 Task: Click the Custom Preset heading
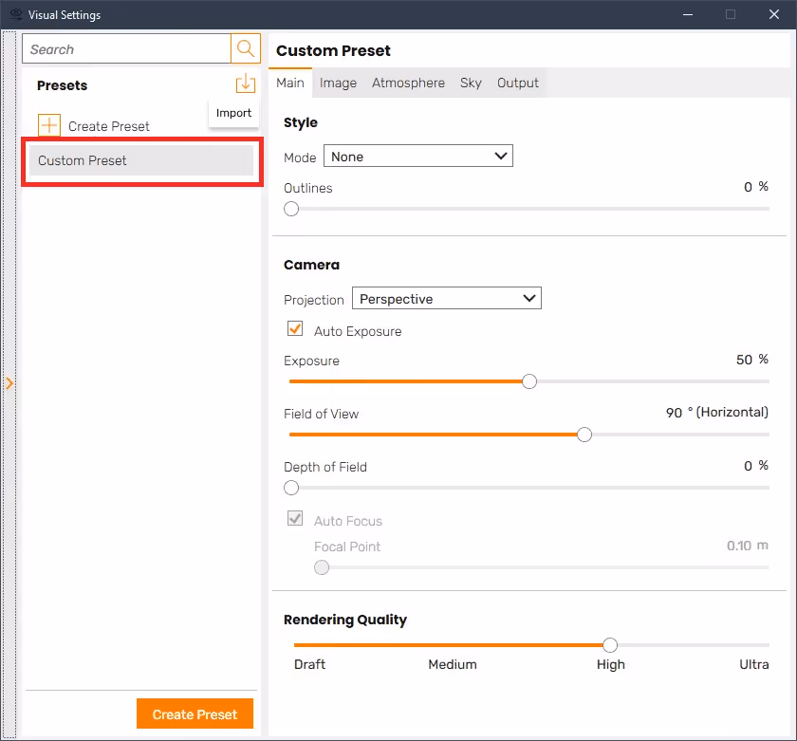pos(333,51)
